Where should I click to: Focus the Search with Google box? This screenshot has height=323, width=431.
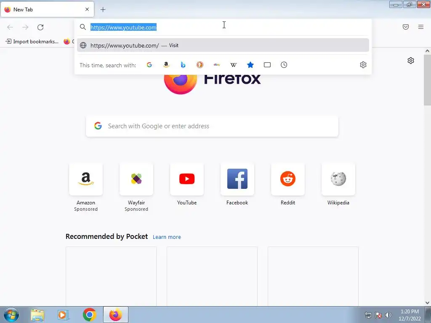click(212, 126)
